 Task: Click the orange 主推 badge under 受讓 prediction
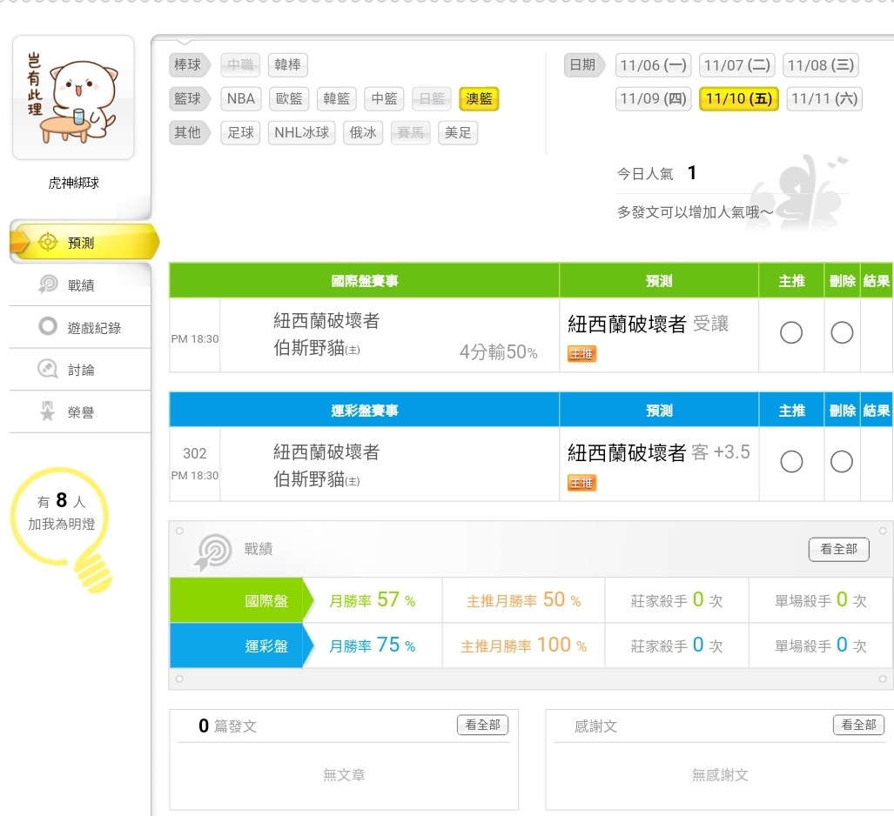[581, 354]
